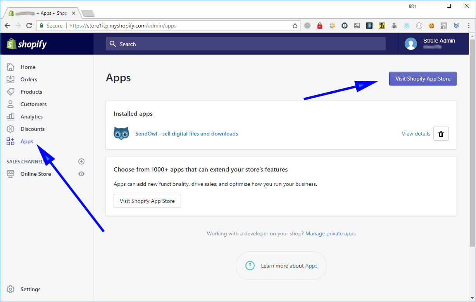The height and width of the screenshot is (302, 476).
Task: View the online store via the eye icon
Action: [81, 174]
